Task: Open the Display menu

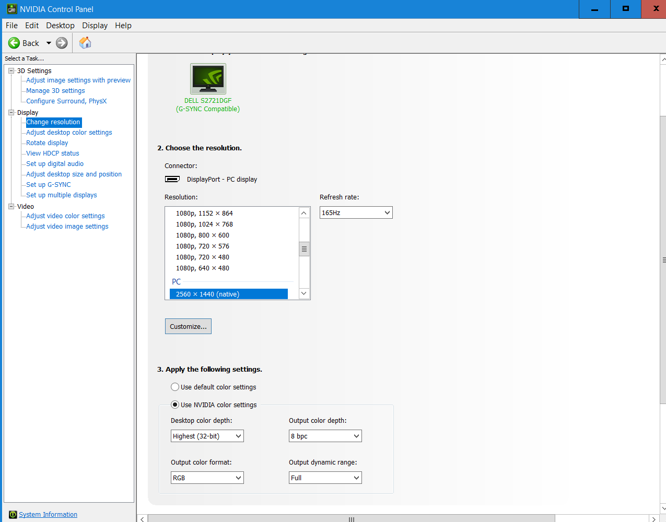Action: [95, 26]
